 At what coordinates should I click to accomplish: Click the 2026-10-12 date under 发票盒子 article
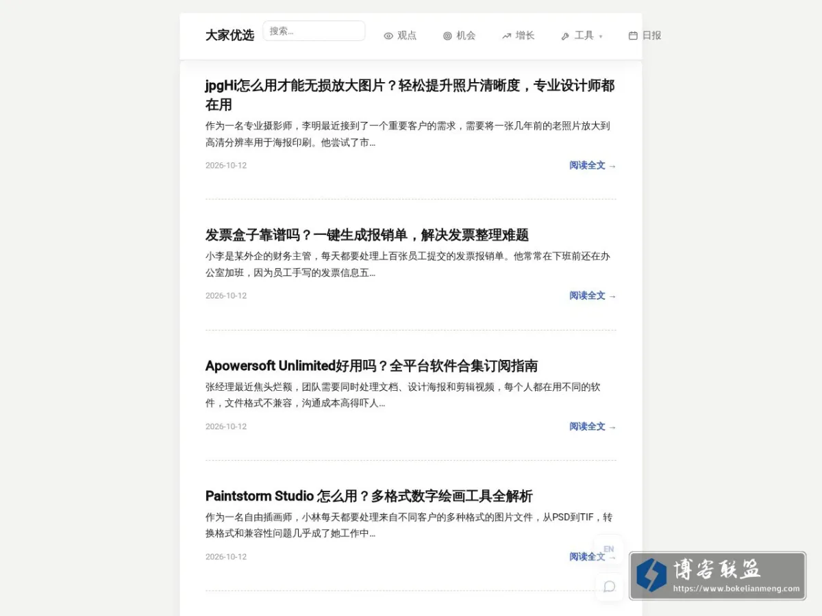pyautogui.click(x=226, y=296)
